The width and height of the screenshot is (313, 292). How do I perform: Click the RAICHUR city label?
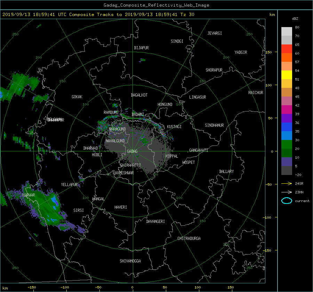(x=256, y=93)
